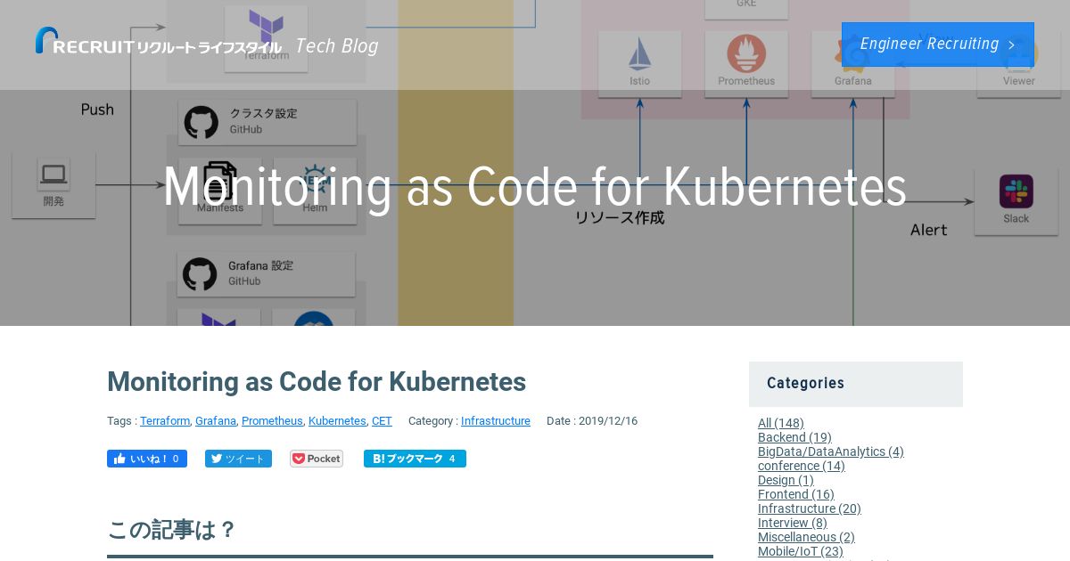Click the この記事は？ section heading
This screenshot has width=1070, height=561.
(172, 530)
